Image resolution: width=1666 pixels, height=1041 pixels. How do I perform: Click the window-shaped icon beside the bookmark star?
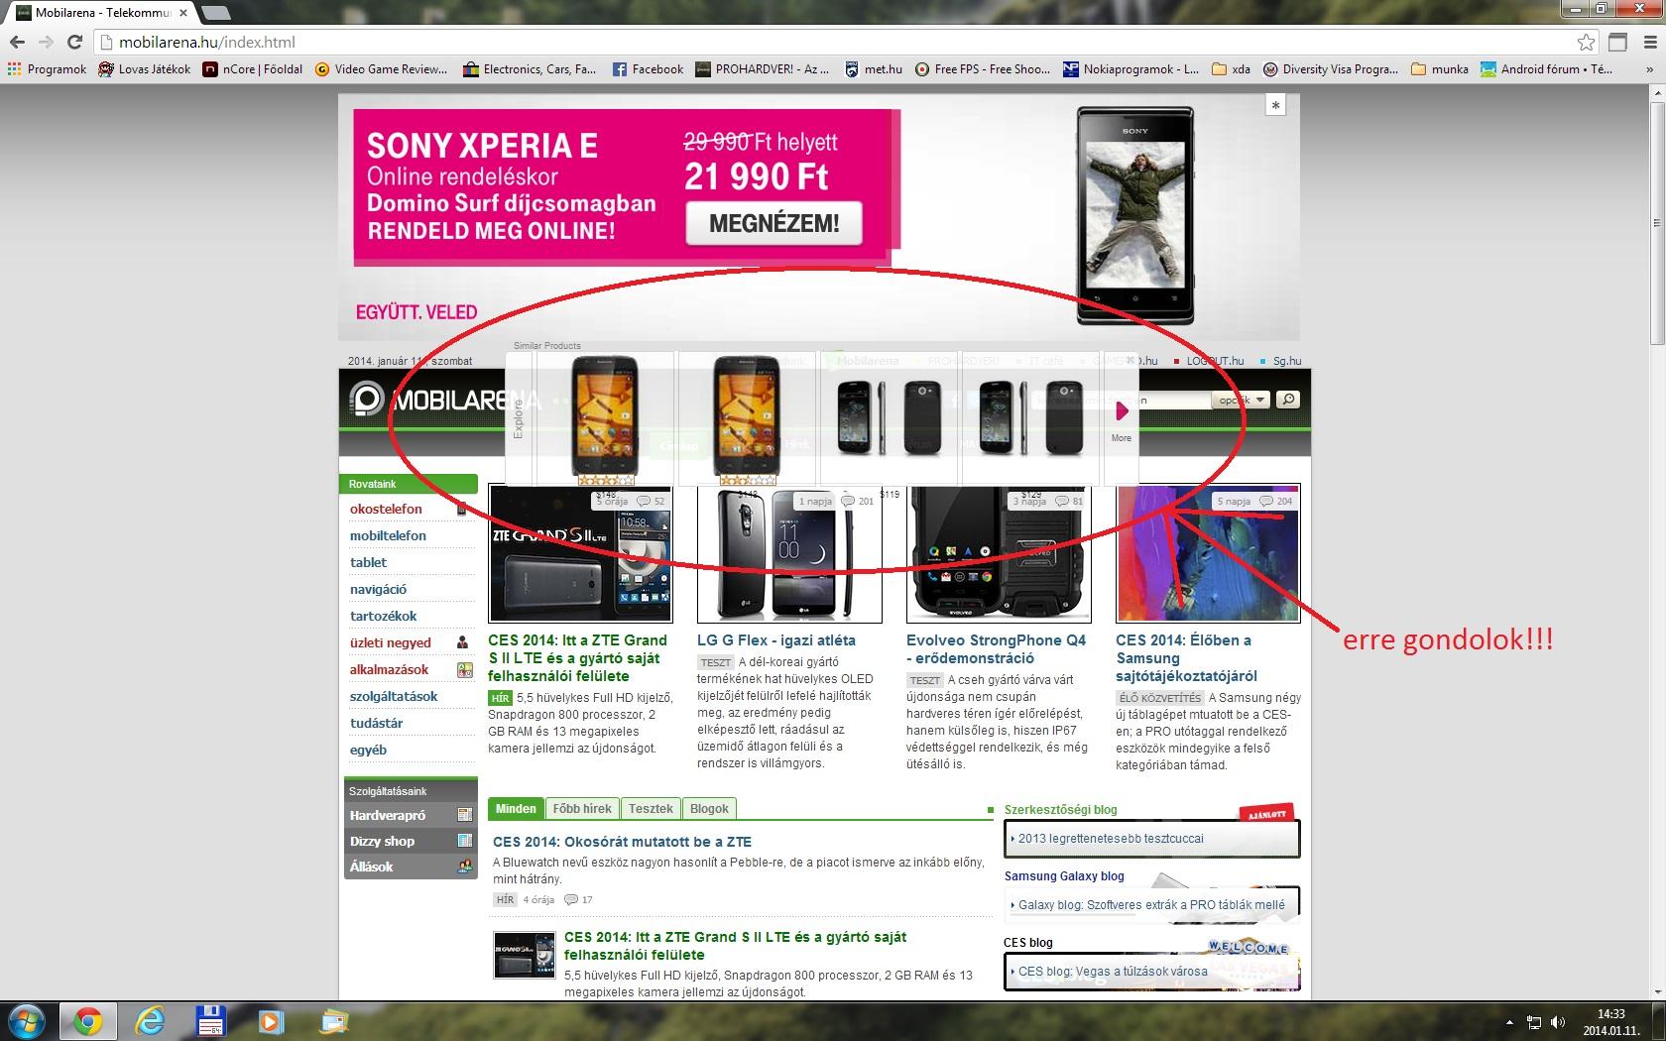(x=1617, y=42)
